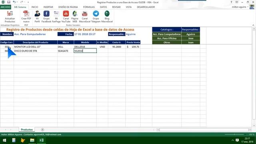
Task: Click the SG2018 cell being edited
Action: tap(85, 51)
